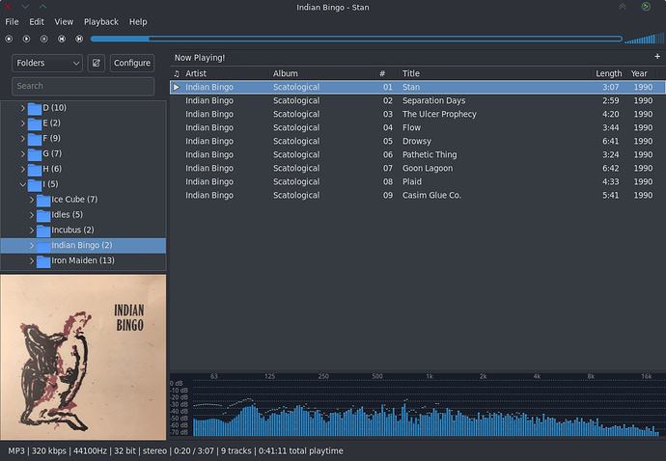The image size is (666, 461).
Task: Click the Stop playback button
Action: click(9, 40)
